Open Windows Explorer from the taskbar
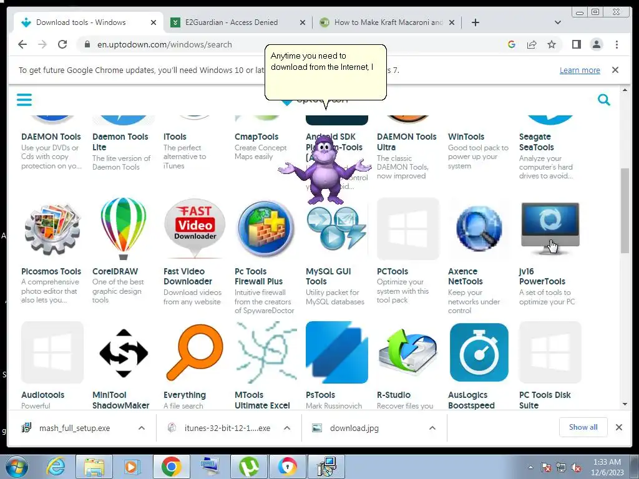The height and width of the screenshot is (479, 639). pos(94,467)
